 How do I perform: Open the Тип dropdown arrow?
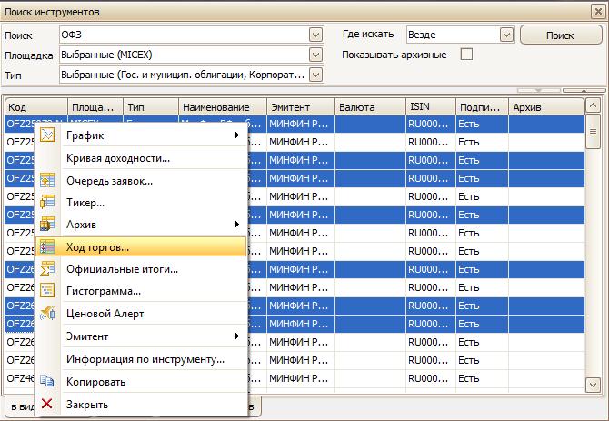pyautogui.click(x=315, y=75)
